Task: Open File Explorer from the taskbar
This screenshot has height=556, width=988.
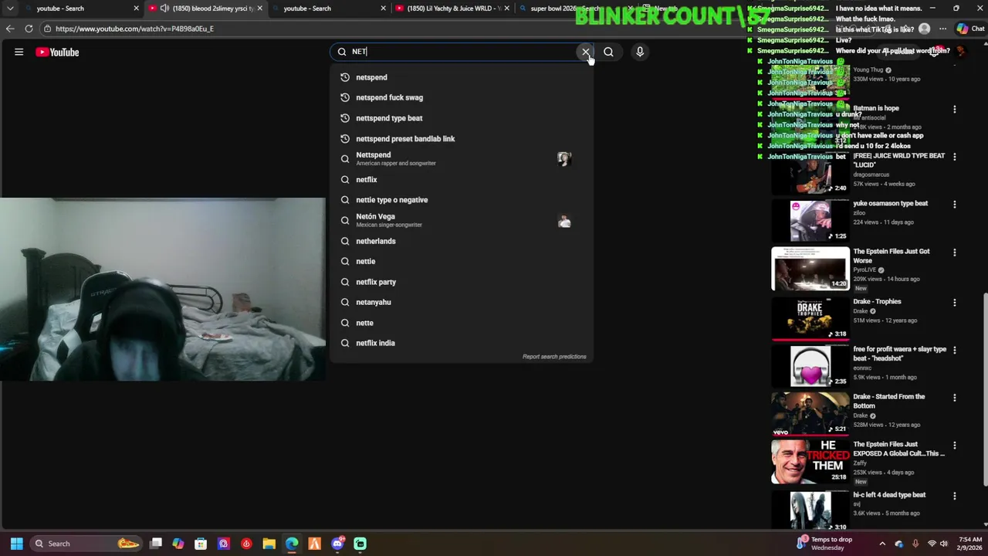Action: coord(269,544)
